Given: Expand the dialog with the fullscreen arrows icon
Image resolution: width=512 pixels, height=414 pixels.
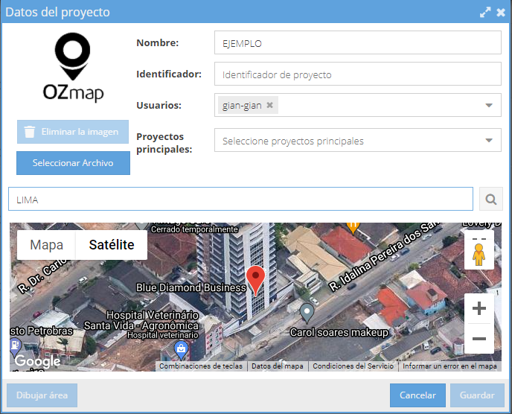Looking at the screenshot, I should pyautogui.click(x=485, y=12).
